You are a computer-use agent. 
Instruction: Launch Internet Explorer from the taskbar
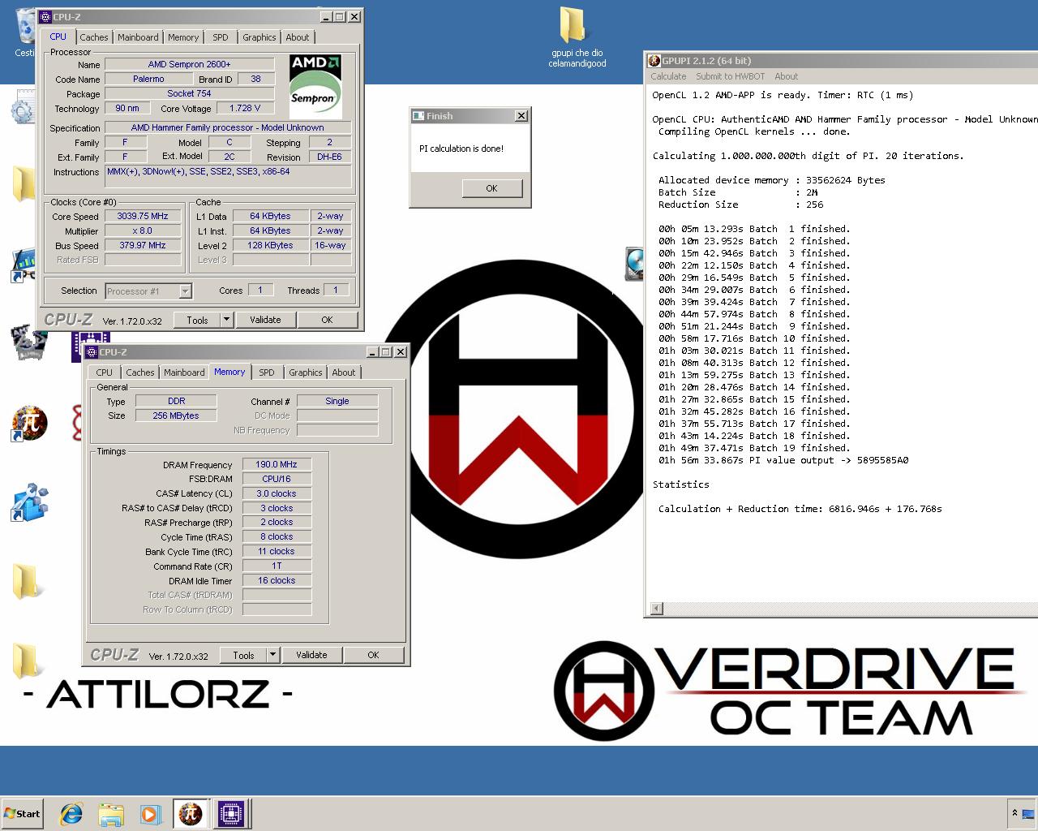tap(71, 813)
